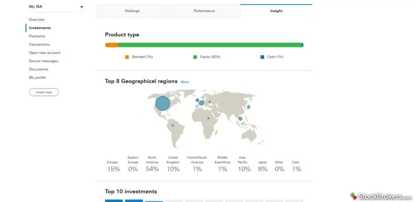Viewport: 414px width, 202px height.
Task: Click the orange Blended segment of product bar
Action: click(x=112, y=45)
